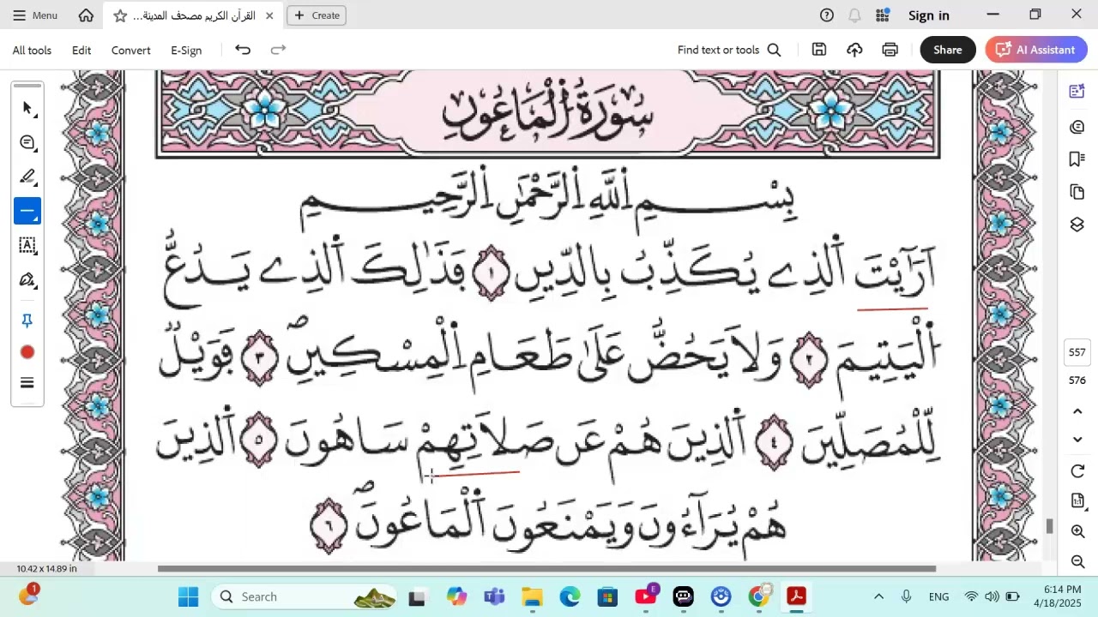Go to the Home view
Screen dimensions: 1098x617
coord(86,15)
